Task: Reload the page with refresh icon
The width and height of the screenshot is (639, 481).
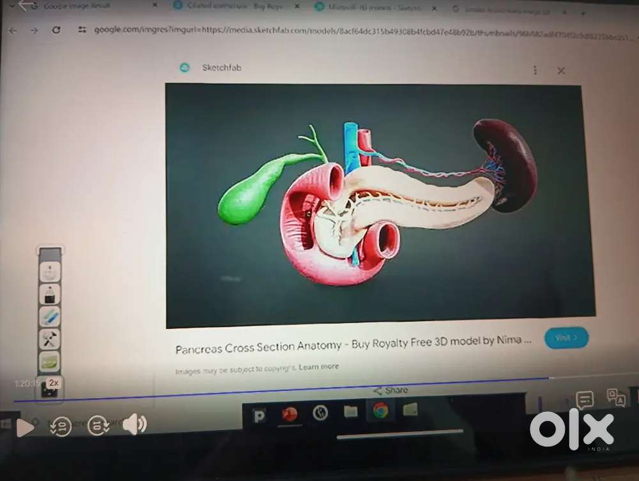Action: click(x=56, y=30)
